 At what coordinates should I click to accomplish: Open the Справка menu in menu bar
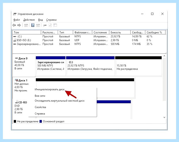point(51,20)
